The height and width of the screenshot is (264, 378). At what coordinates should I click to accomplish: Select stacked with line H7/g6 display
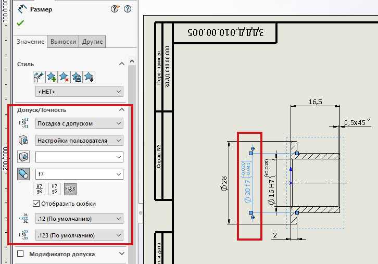(x=39, y=189)
